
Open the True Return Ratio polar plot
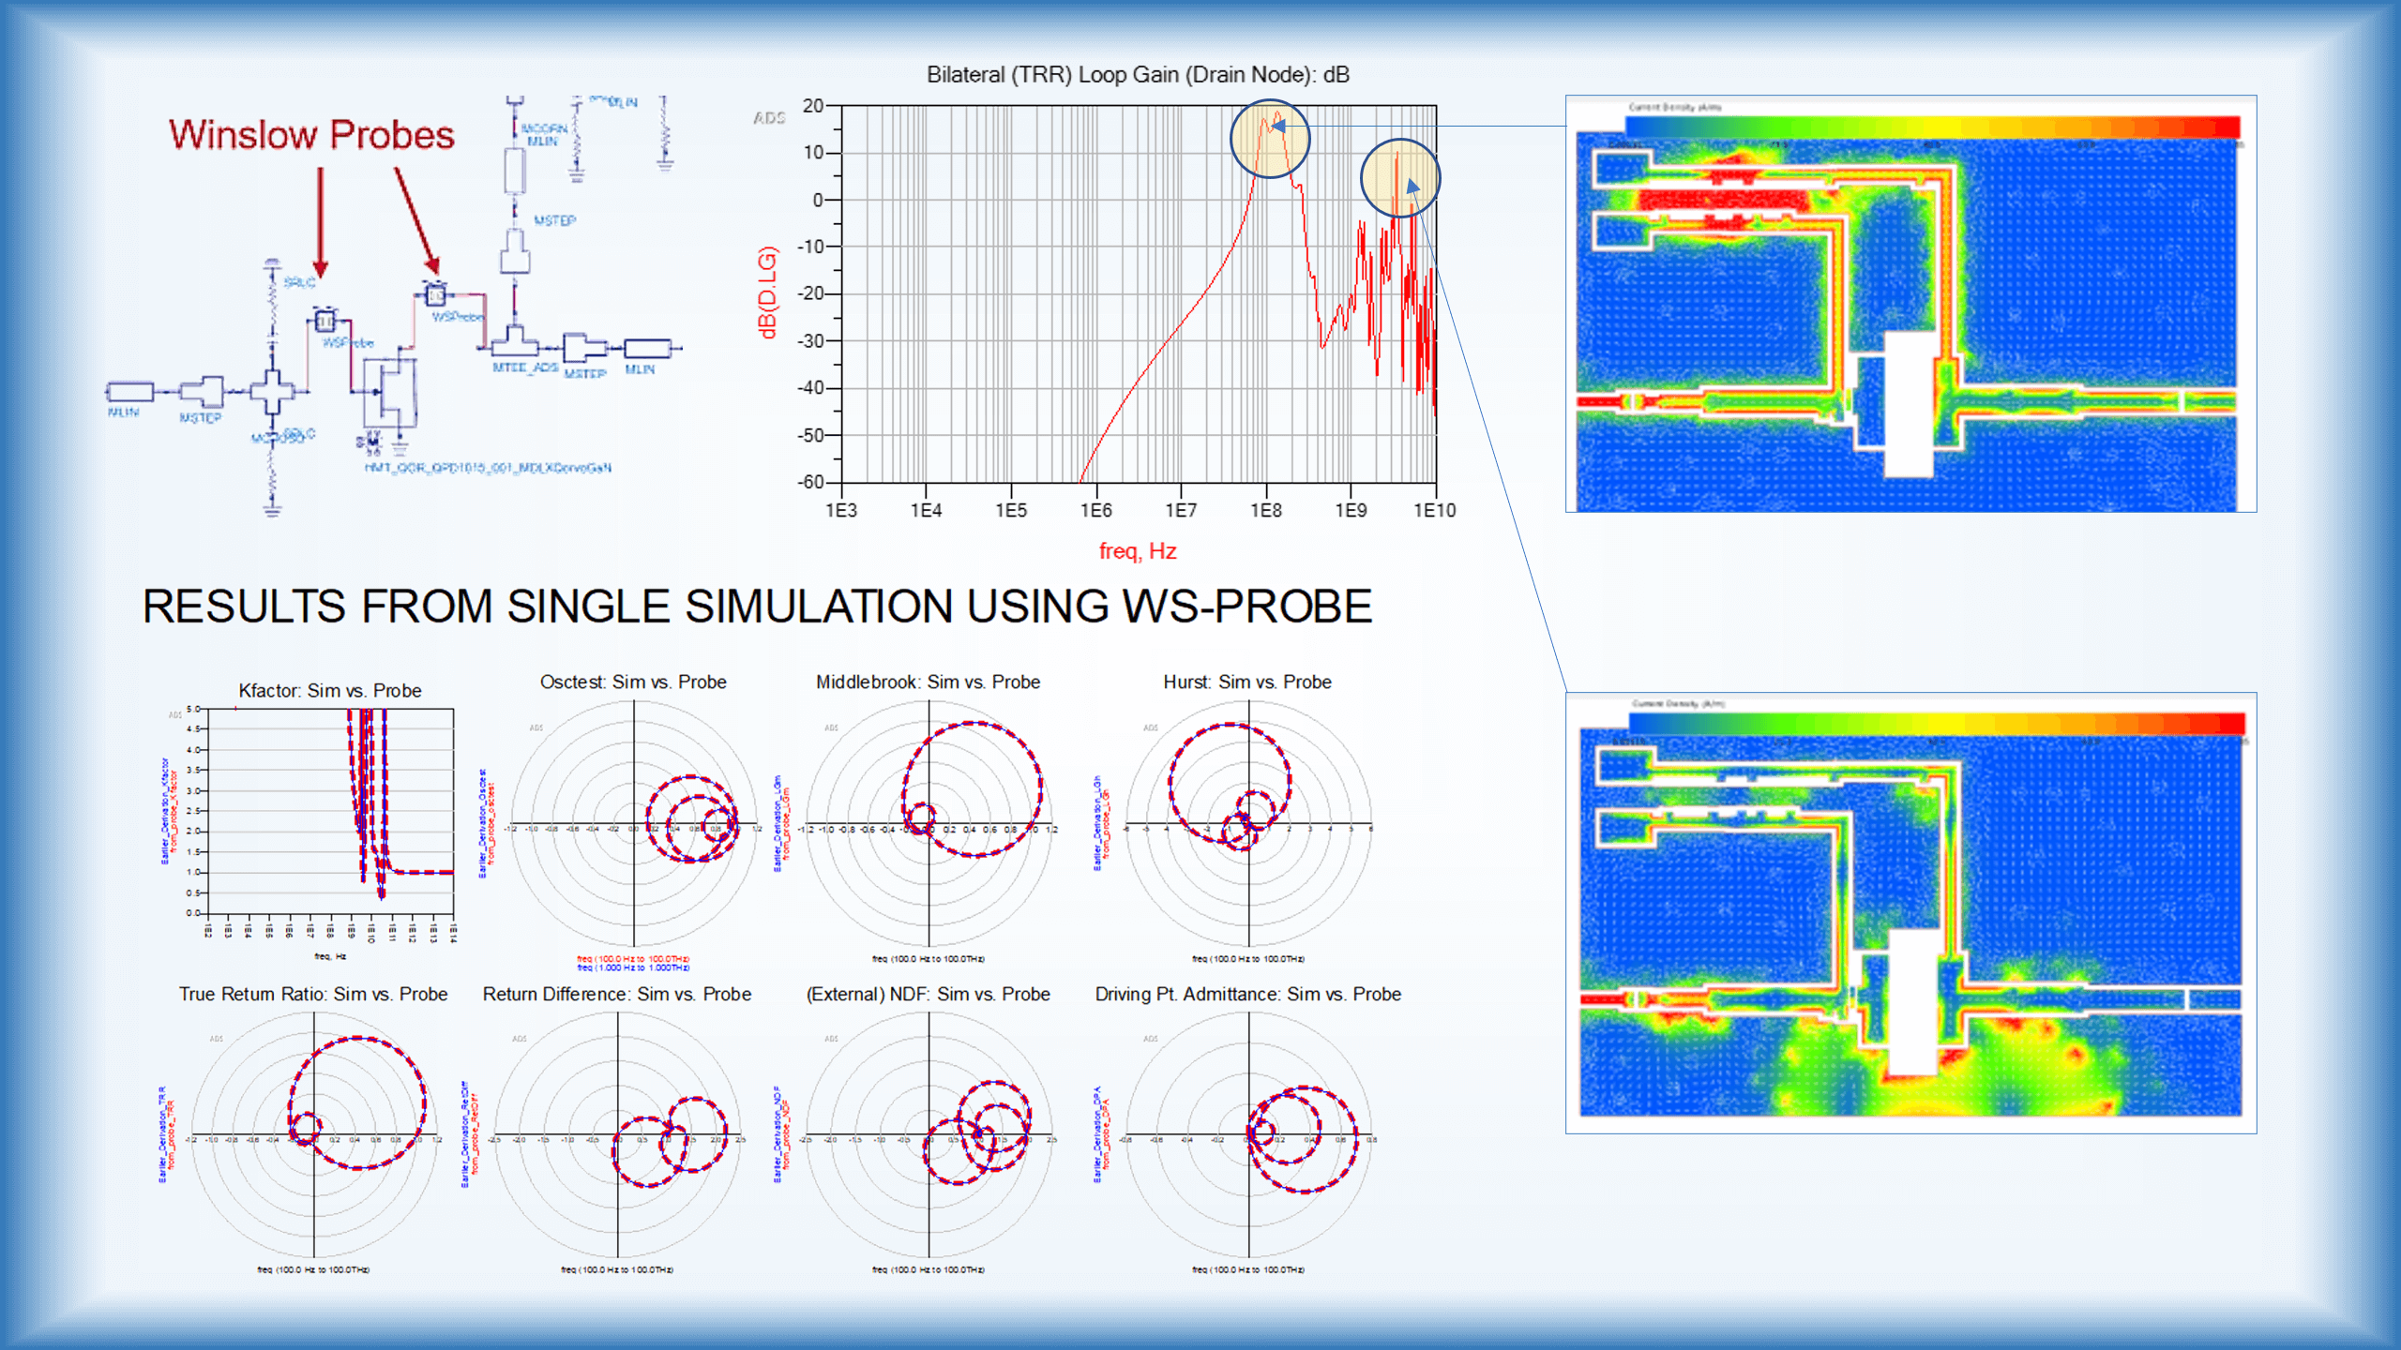(x=314, y=1135)
